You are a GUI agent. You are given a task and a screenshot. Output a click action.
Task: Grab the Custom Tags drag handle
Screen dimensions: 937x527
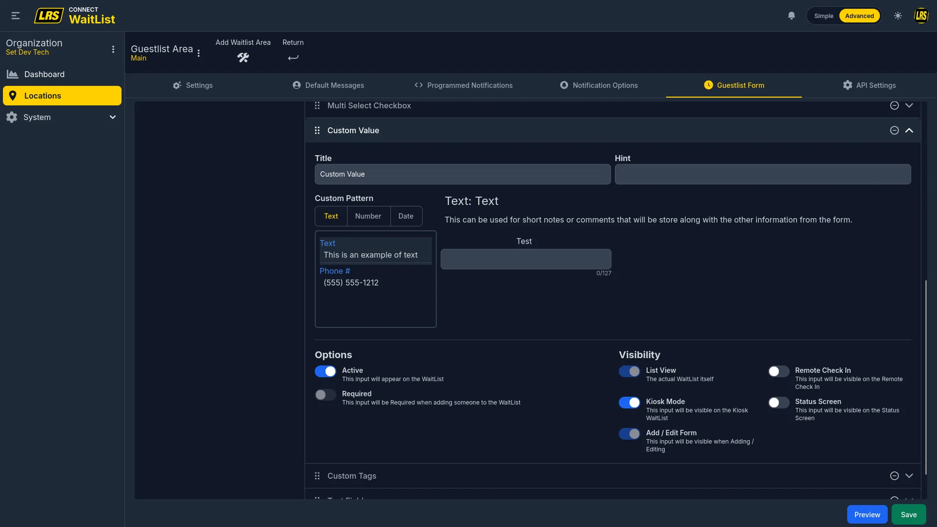point(317,476)
